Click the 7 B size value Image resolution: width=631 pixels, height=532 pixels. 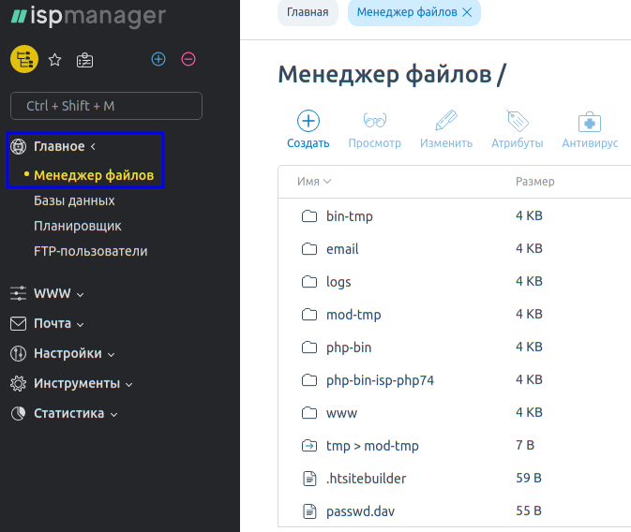pos(525,446)
